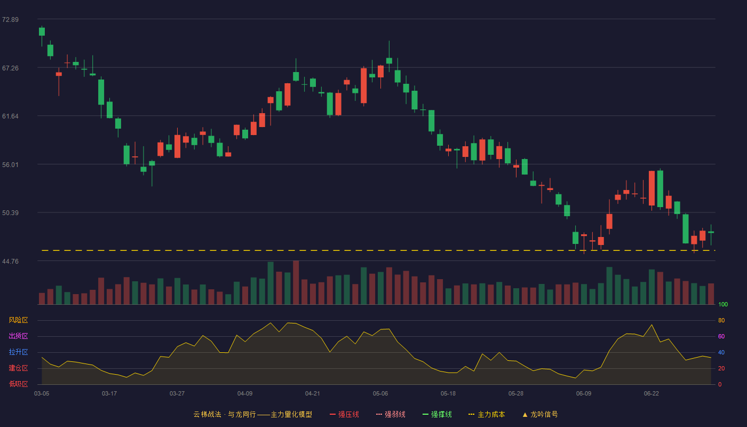This screenshot has width=747, height=427.
Task: Click the indicator scale value 40
Action: click(721, 353)
